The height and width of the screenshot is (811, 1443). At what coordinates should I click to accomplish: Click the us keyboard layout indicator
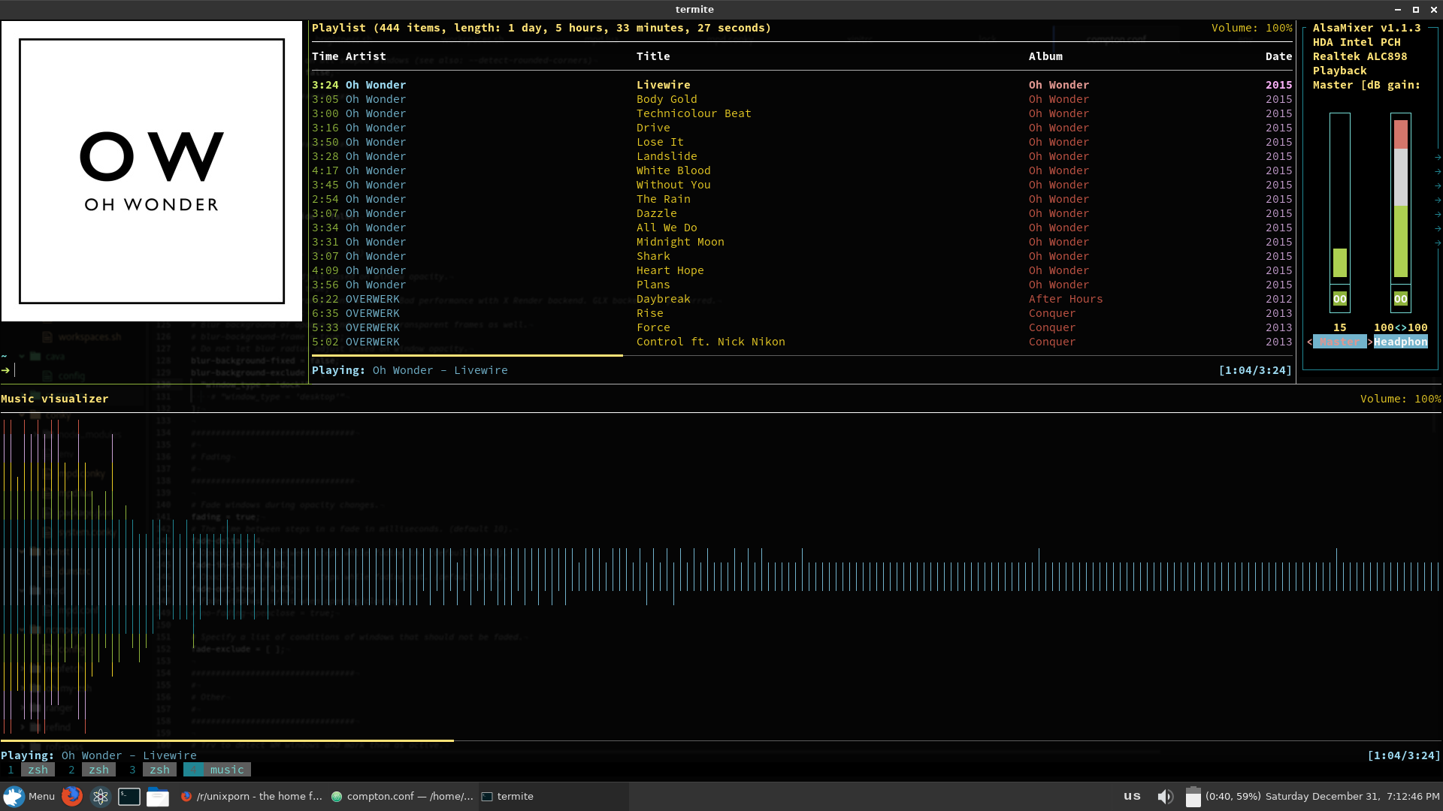click(x=1132, y=796)
